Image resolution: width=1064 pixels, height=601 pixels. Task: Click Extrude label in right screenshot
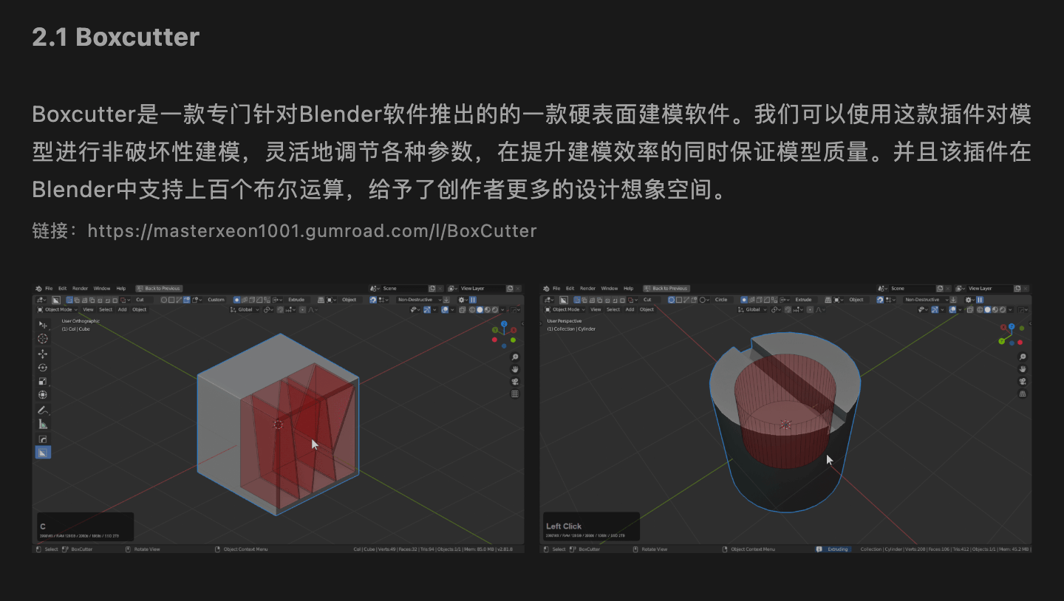(x=804, y=300)
